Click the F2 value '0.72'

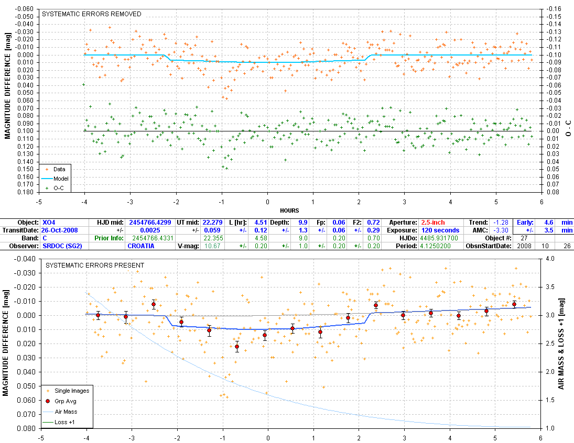373,223
